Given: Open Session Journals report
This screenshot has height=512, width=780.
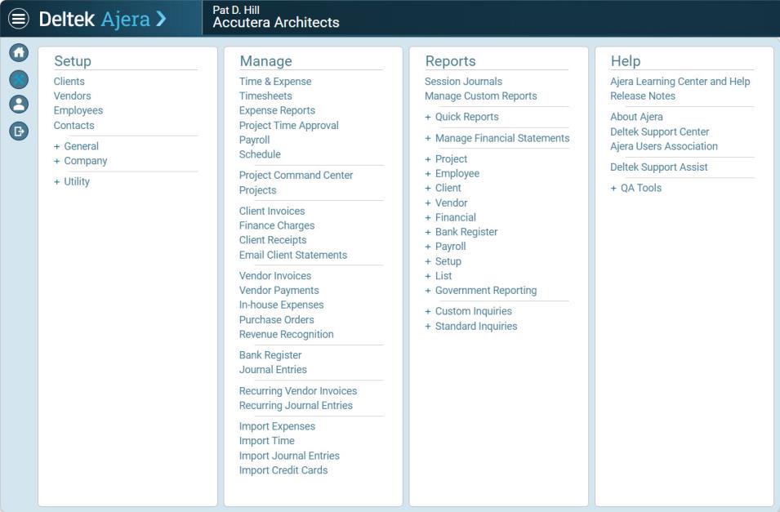Looking at the screenshot, I should tap(463, 82).
